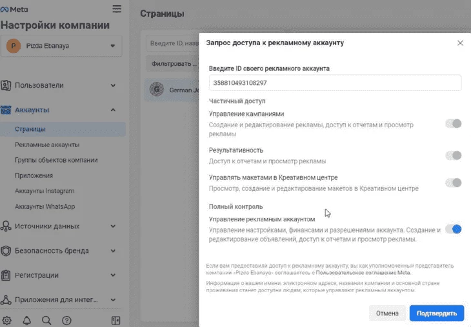Close the ad account access dialog

point(460,43)
